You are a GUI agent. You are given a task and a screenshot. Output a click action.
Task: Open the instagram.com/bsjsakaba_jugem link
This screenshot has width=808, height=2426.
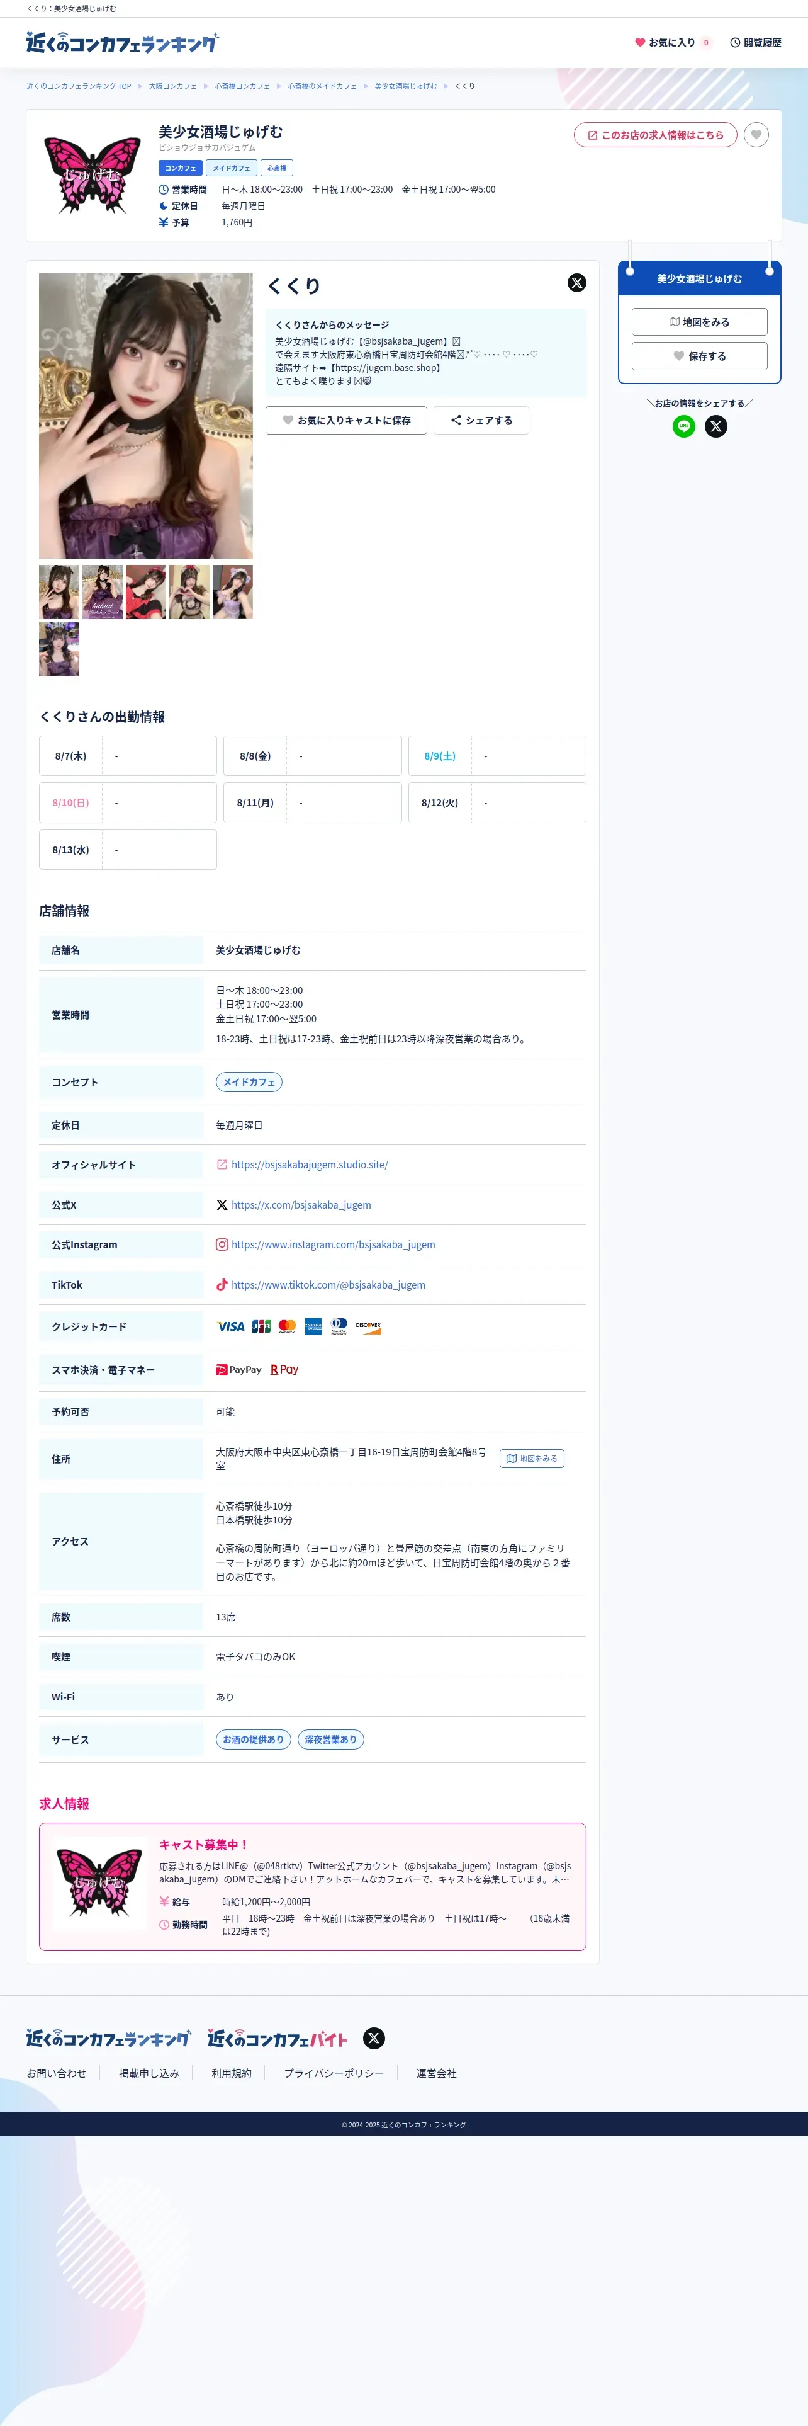pyautogui.click(x=333, y=1245)
